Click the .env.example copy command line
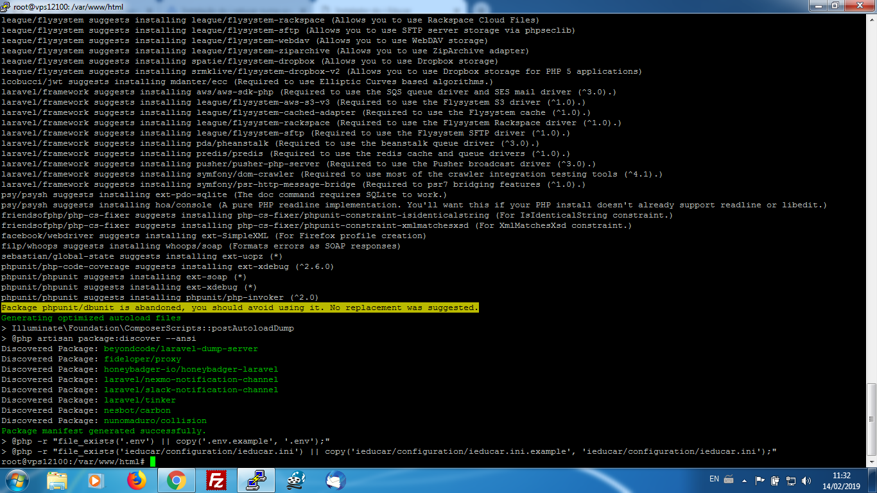 [x=166, y=441]
